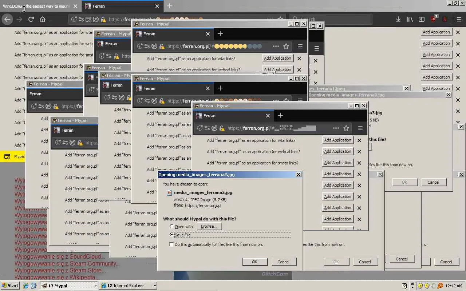
Task: Enable 'Do this automatically for files like this'
Action: pos(172,244)
